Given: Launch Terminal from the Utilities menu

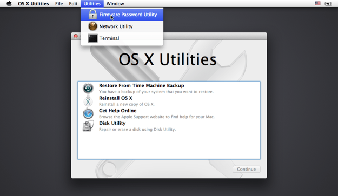Looking at the screenshot, I should pos(122,38).
